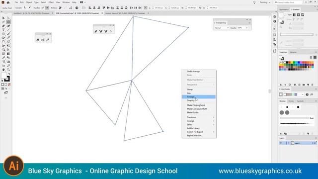Click Anchor Point tool in floating pen panel
The width and height of the screenshot is (318, 179).
[111, 31]
